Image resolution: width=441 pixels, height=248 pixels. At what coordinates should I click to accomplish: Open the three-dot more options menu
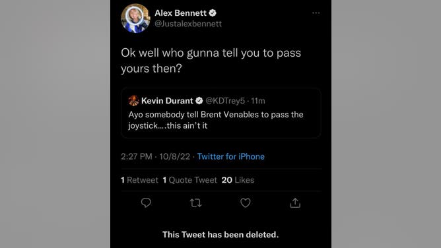316,13
